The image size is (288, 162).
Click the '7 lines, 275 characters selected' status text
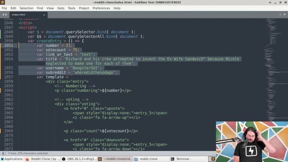point(28,153)
